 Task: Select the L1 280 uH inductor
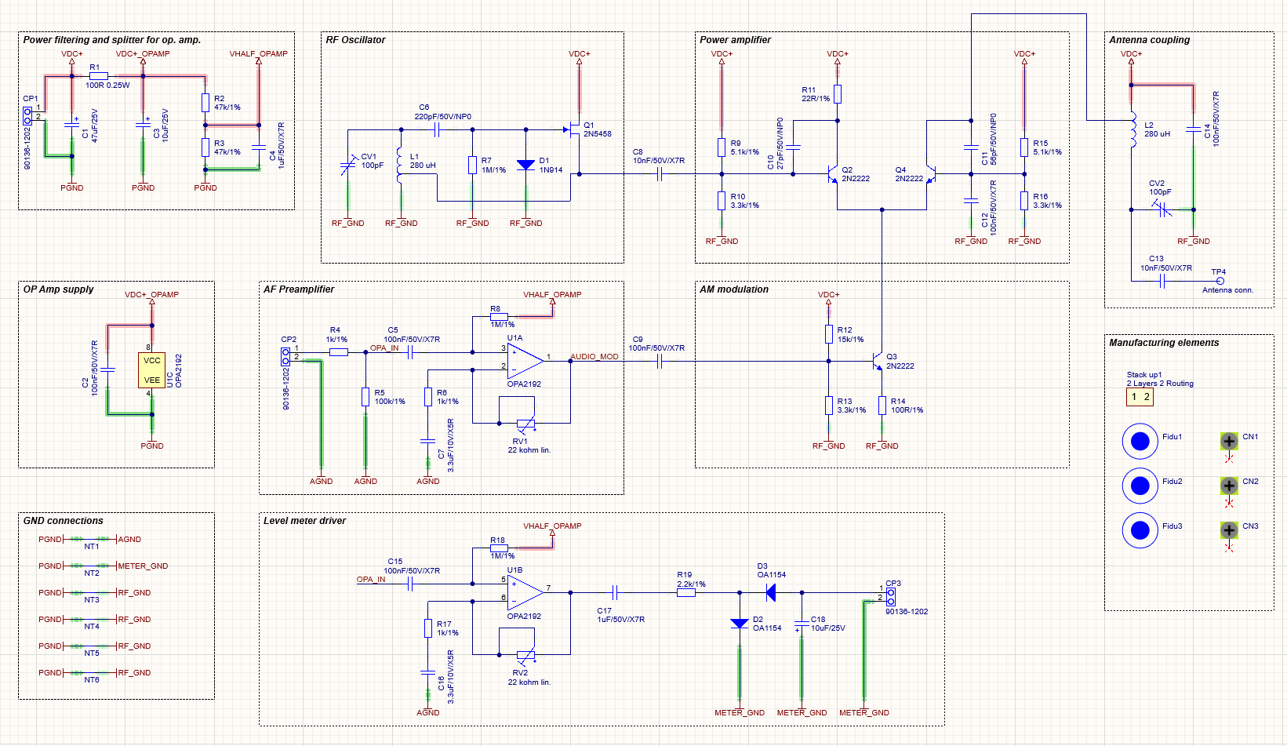[400, 165]
